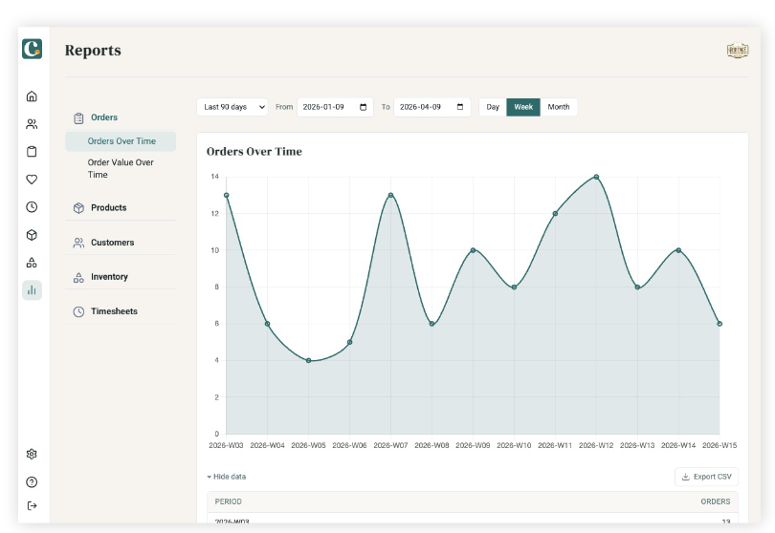
Task: Click the help question mark icon
Action: tap(32, 482)
